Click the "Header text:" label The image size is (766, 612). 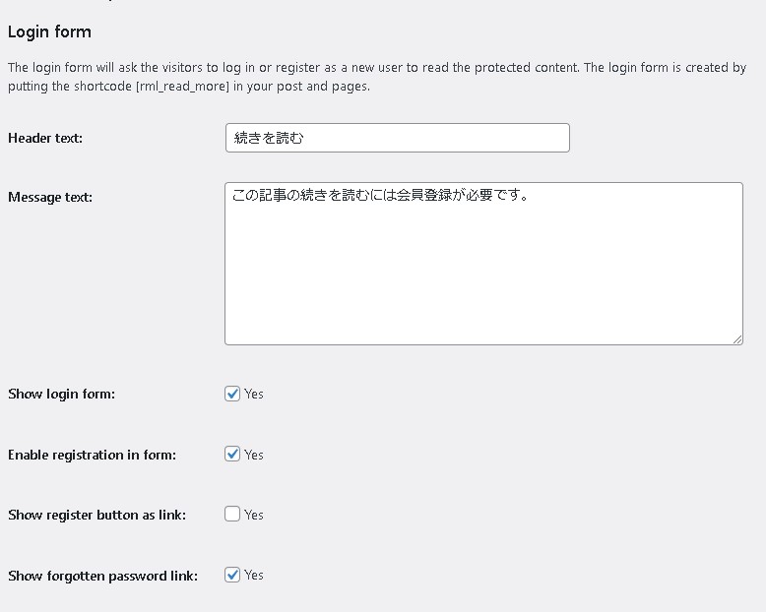tap(45, 138)
